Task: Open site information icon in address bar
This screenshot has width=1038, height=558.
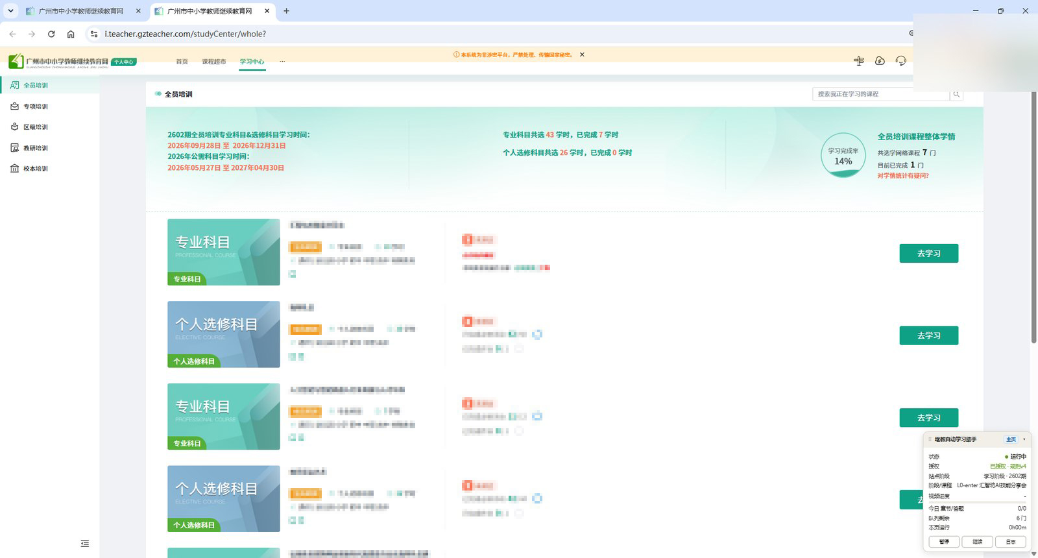Action: point(93,34)
